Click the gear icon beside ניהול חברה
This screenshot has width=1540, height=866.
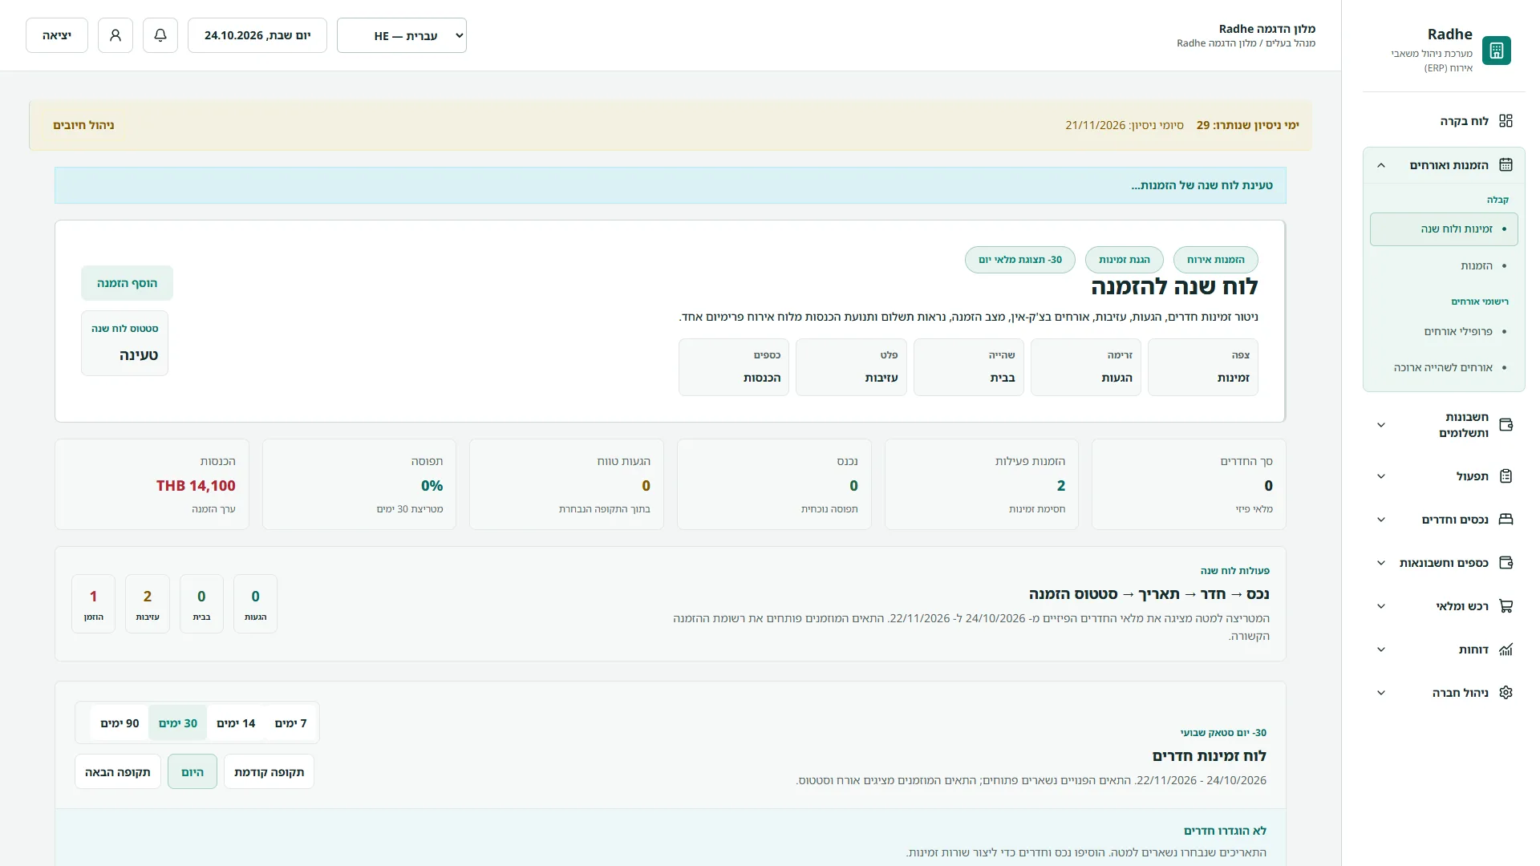pyautogui.click(x=1506, y=693)
